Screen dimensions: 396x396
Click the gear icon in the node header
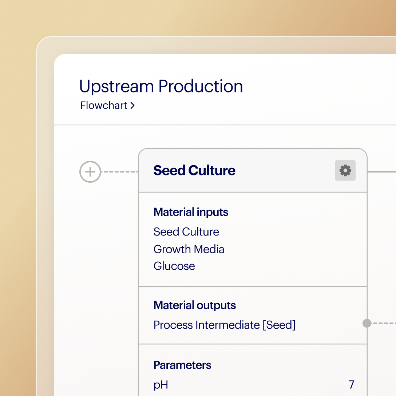345,170
